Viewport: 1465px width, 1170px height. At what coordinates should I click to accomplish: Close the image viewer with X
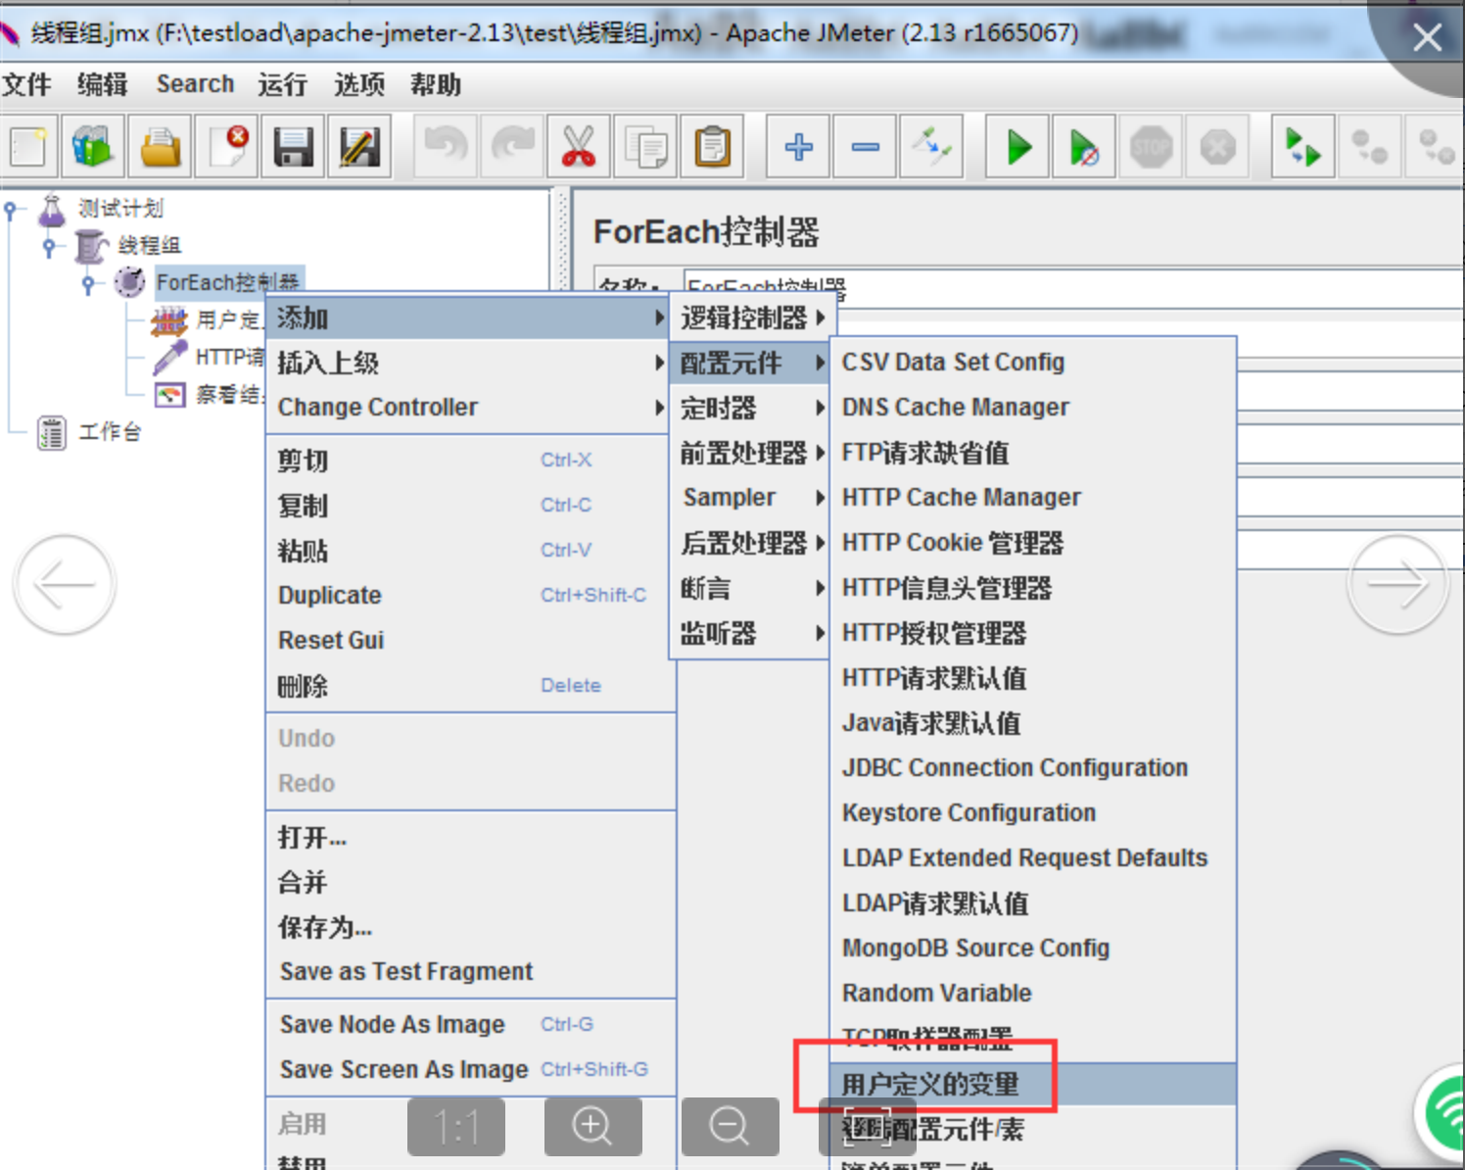click(1427, 37)
